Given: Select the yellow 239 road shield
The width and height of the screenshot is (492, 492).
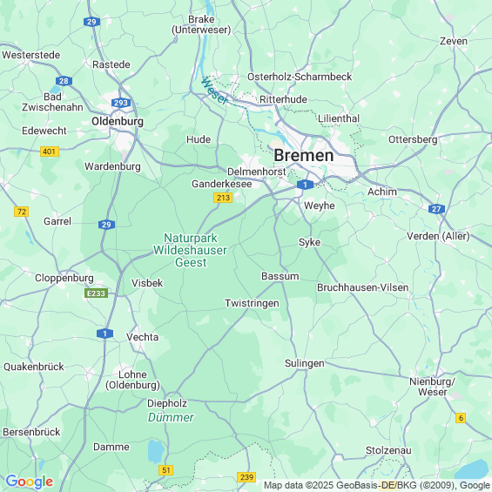Looking at the screenshot, I should [x=246, y=477].
